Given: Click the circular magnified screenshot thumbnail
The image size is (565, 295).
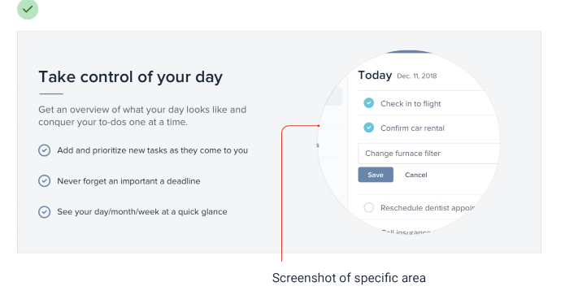Looking at the screenshot, I should [x=409, y=142].
